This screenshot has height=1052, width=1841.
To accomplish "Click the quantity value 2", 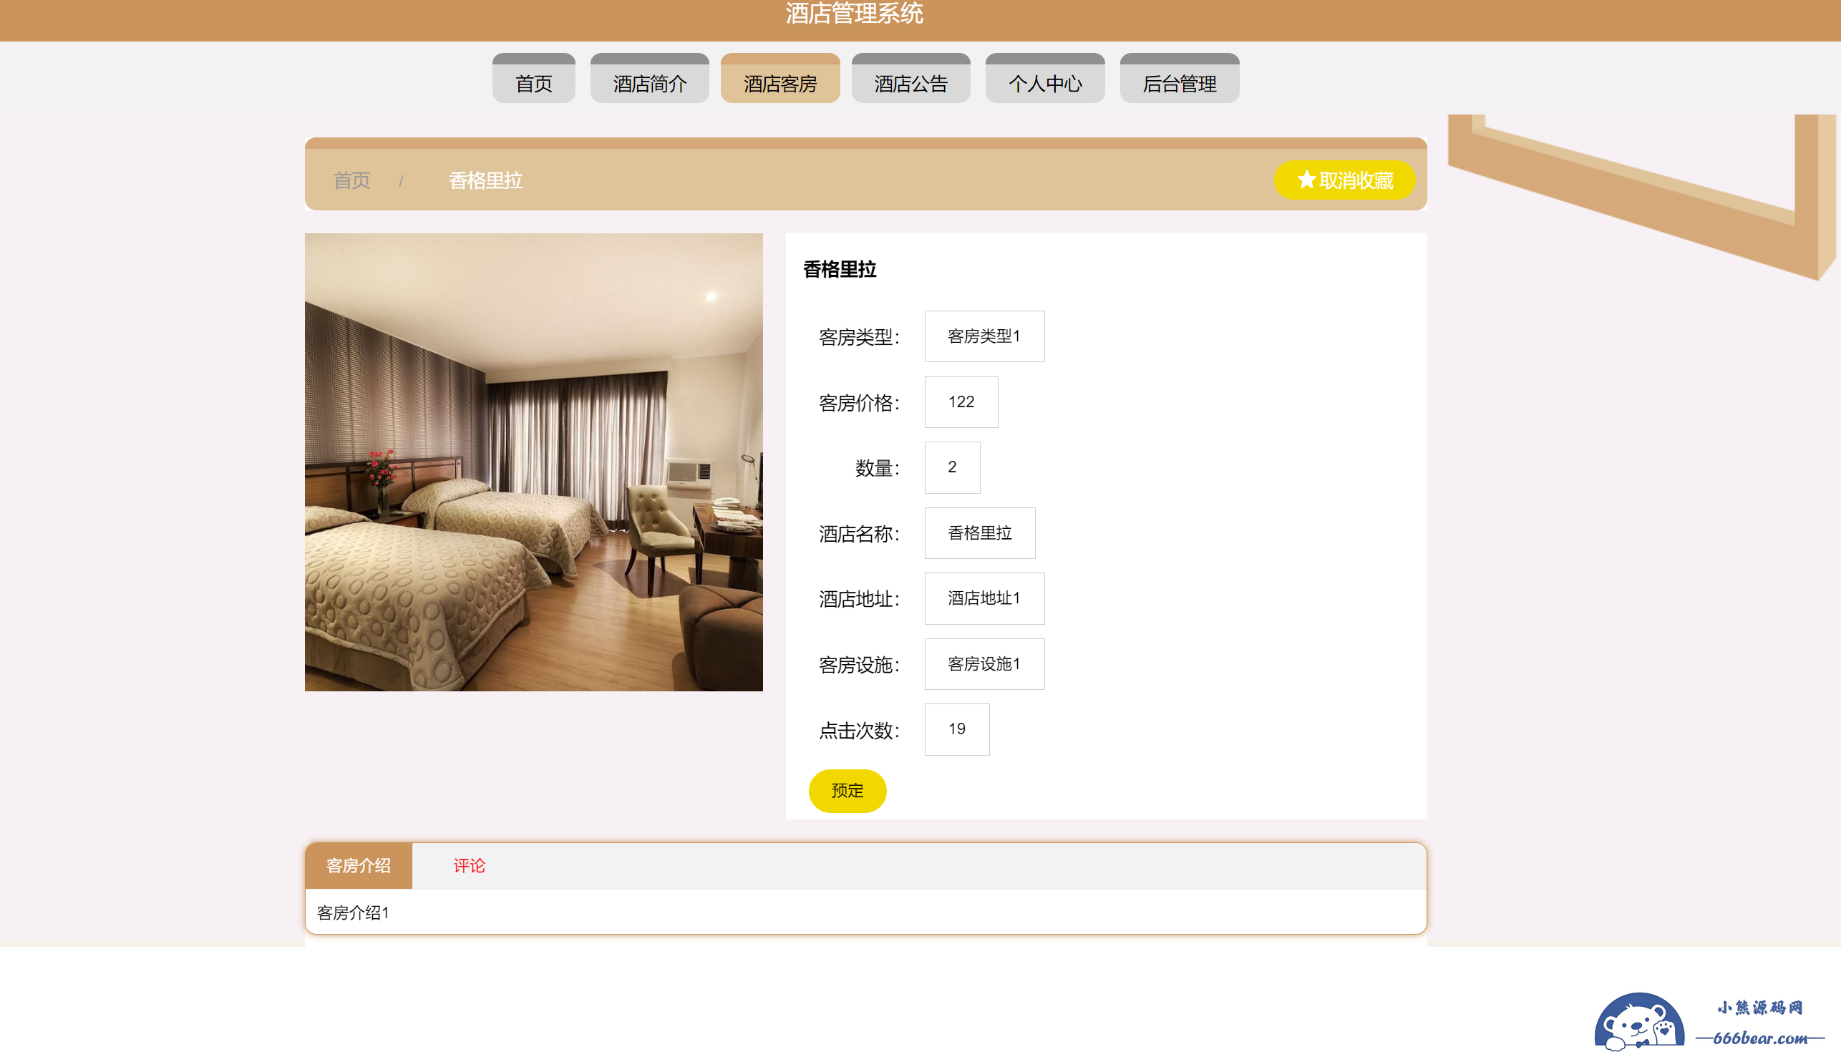I will [x=951, y=467].
